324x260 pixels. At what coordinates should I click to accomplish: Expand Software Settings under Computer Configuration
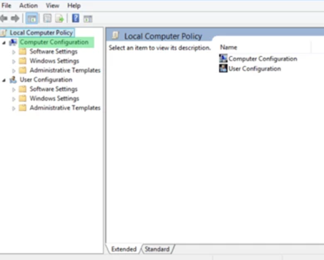click(14, 52)
